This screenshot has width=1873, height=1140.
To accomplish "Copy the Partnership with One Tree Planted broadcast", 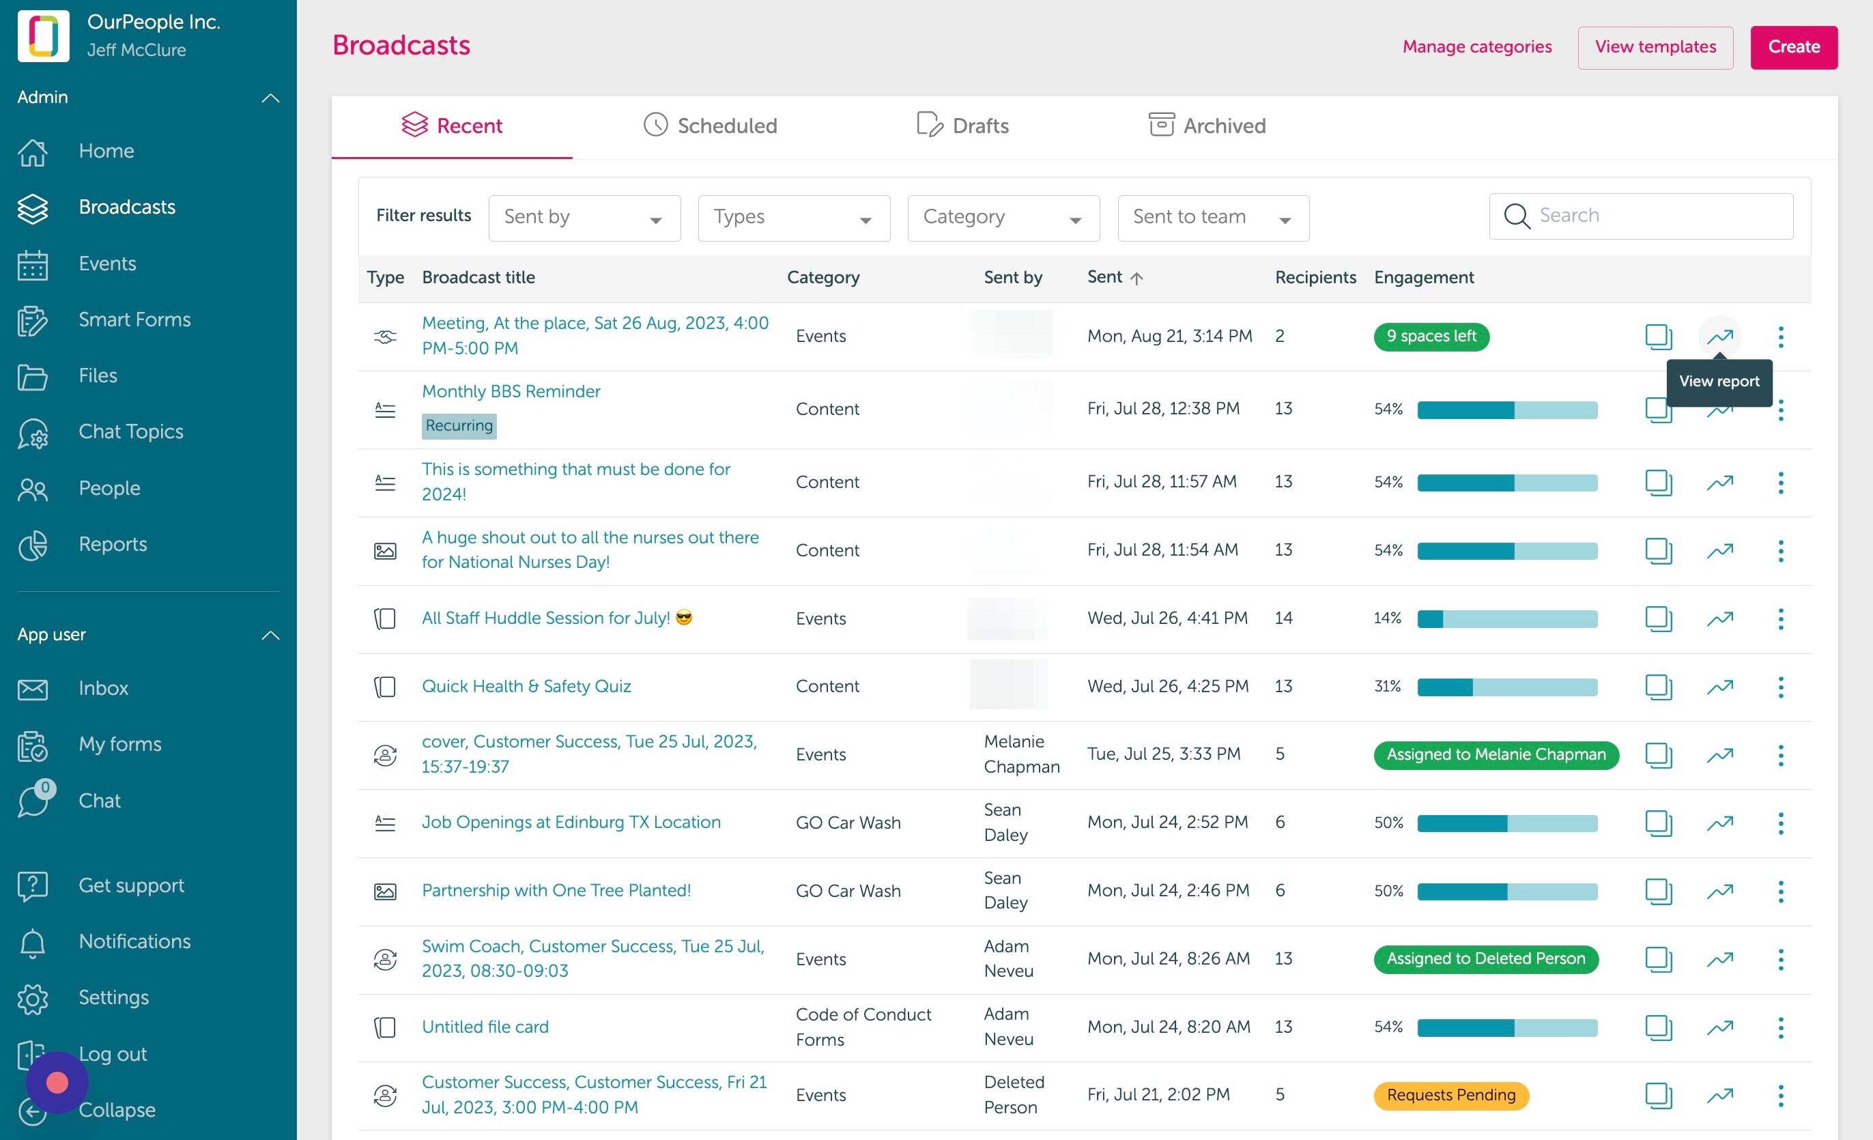I will point(1658,892).
